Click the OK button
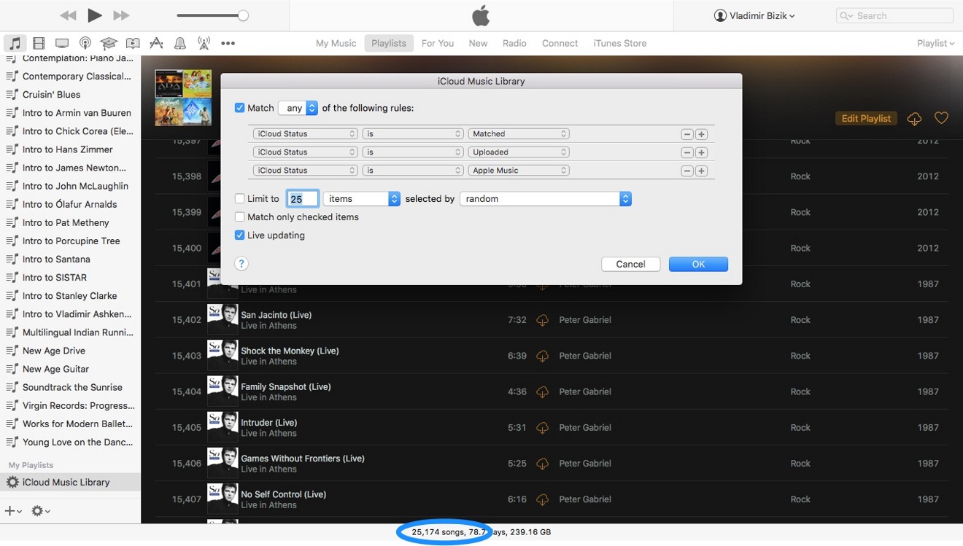Screen dimensions: 963x546 click(x=697, y=264)
